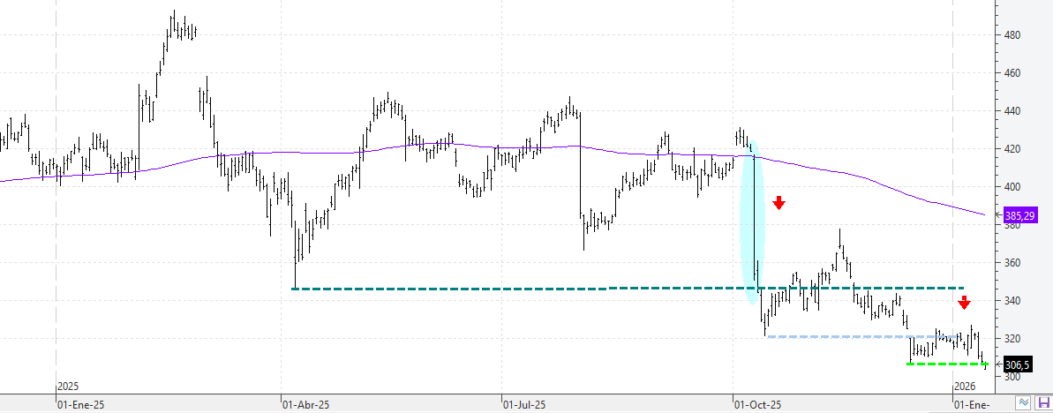Click the 2025 year marker
This screenshot has height=413, width=1053.
pos(68,387)
